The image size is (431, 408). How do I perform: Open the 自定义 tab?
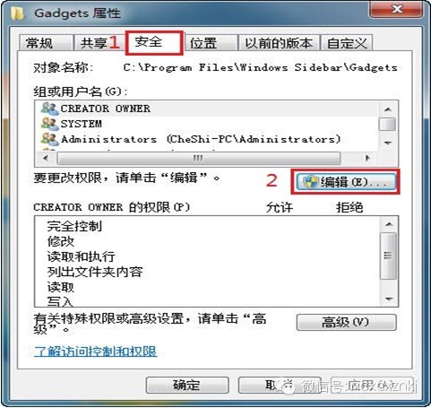pyautogui.click(x=347, y=43)
